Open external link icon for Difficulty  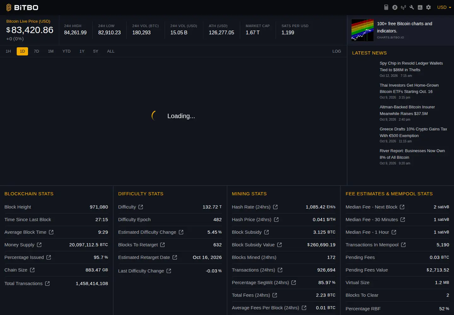(x=141, y=207)
